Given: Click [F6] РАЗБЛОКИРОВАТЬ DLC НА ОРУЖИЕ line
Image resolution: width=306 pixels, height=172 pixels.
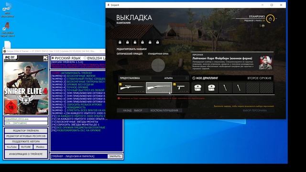Looking at the screenshot, I should (76, 130).
